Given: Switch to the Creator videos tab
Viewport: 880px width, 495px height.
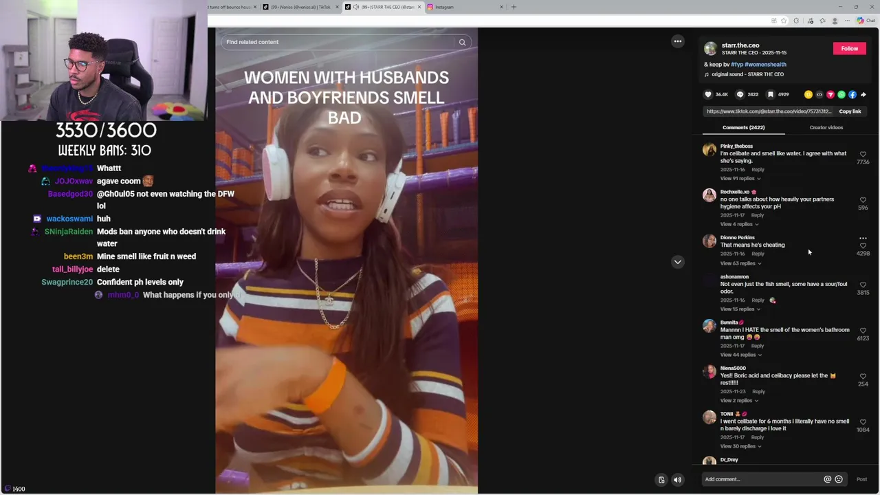Looking at the screenshot, I should coord(826,127).
